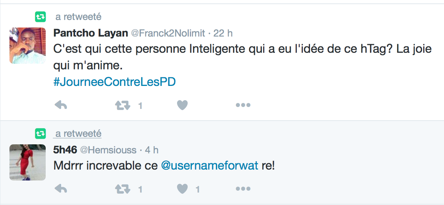Open the #JourneeContreLesPD hashtag
444x205 pixels.
coord(114,82)
